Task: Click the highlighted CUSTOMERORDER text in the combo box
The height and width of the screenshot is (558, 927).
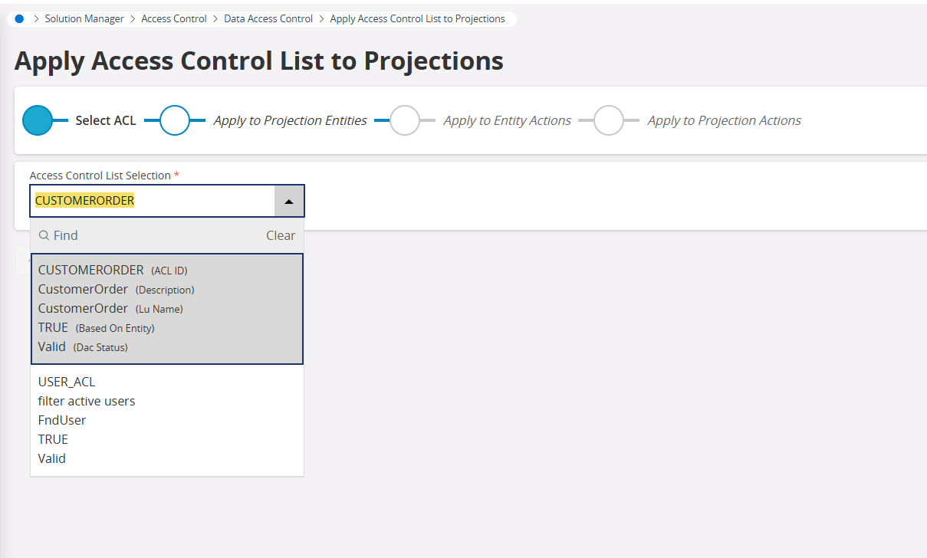Action: point(84,200)
